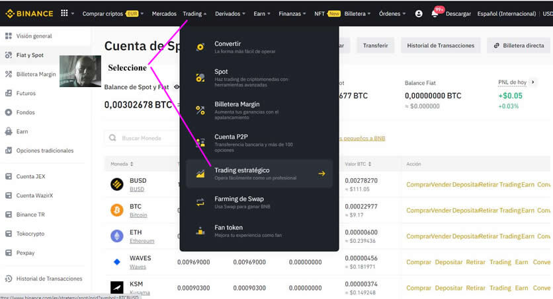Click the Binance TR sidebar icon
Image resolution: width=553 pixels, height=299 pixels.
point(9,215)
